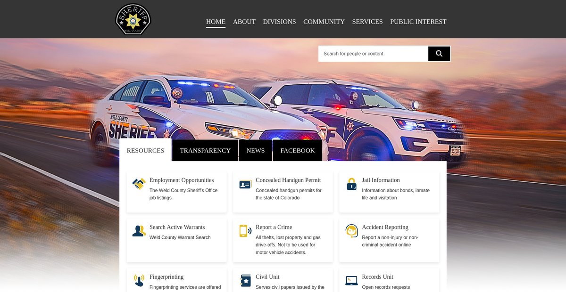Click the touch finger Fingerprinting icon
This screenshot has height=292, width=566.
click(x=139, y=281)
